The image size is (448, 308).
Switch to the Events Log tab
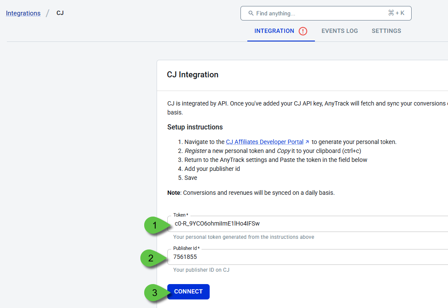point(339,31)
